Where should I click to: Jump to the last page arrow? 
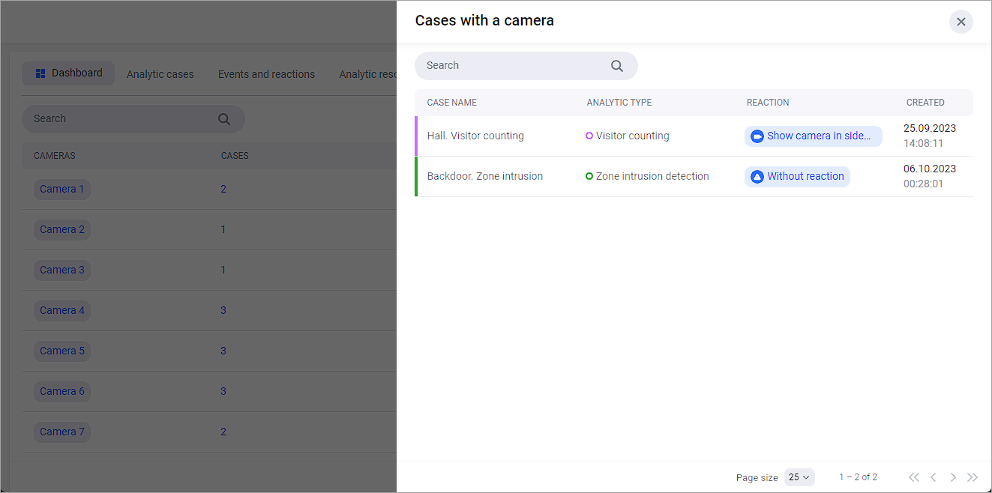(x=973, y=477)
